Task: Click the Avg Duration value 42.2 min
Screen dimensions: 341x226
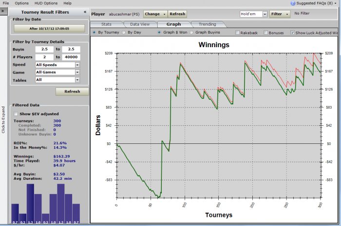Action: pyautogui.click(x=63, y=179)
